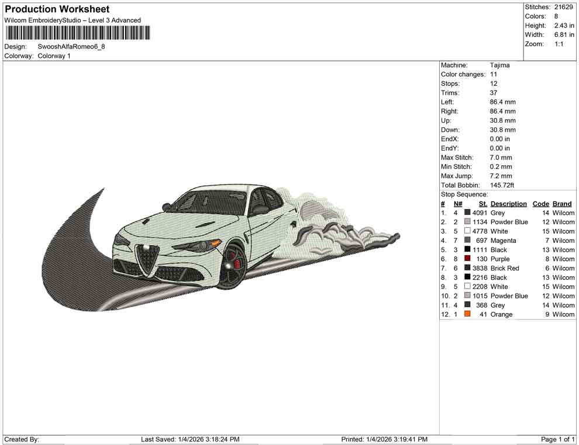Pick the Magenta swatch in stop 4
579x445 pixels.
point(467,240)
